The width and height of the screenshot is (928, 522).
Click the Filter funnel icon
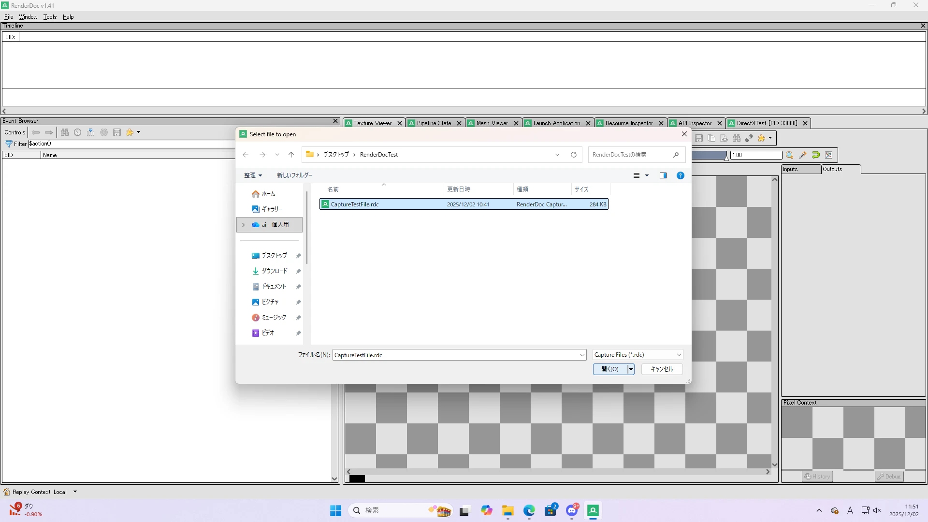tap(9, 144)
